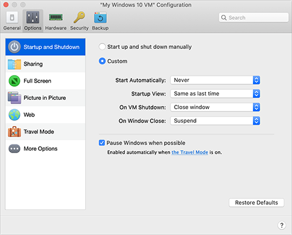Switch to the General tab label
This screenshot has width=292, height=235.
(12, 28)
